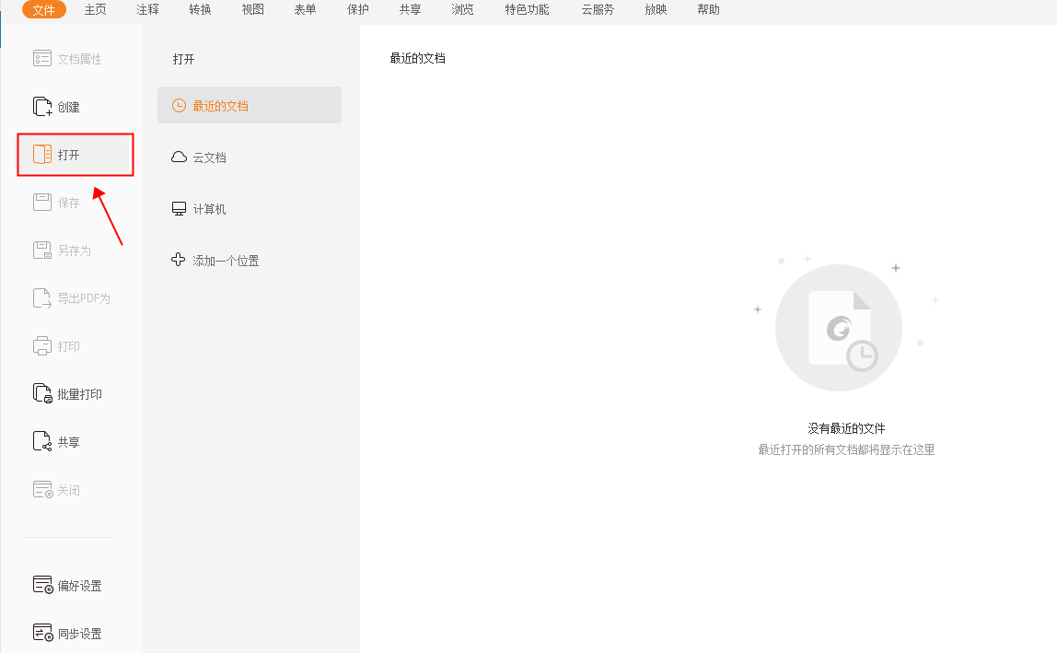Open the 文档属性 (document properties) panel
The height and width of the screenshot is (653, 1057).
click(67, 58)
